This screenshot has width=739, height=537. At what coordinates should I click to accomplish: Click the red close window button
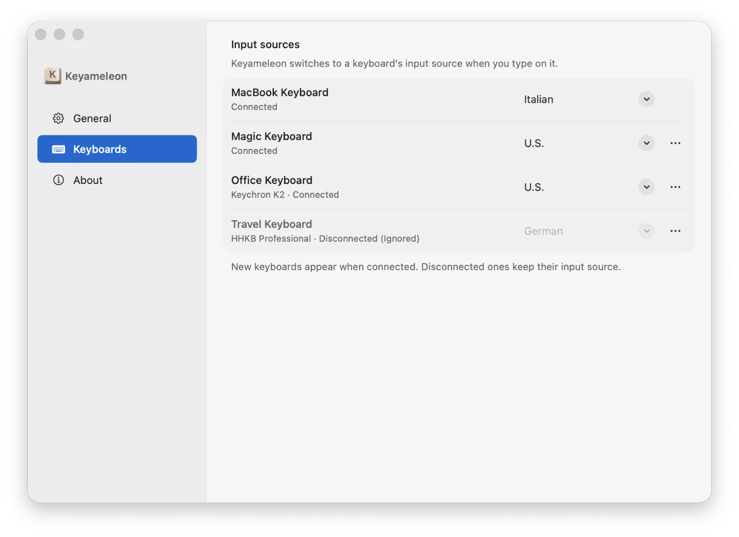click(41, 34)
